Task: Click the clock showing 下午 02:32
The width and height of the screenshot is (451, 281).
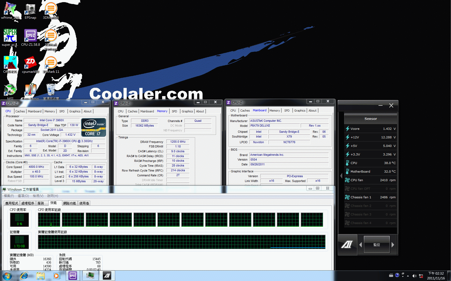Action: (x=436, y=274)
